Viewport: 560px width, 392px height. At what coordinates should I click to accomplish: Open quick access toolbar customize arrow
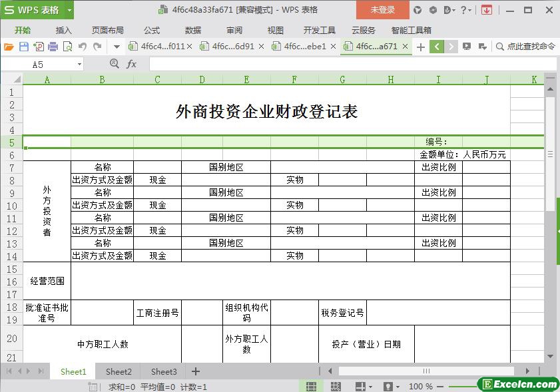(x=117, y=47)
